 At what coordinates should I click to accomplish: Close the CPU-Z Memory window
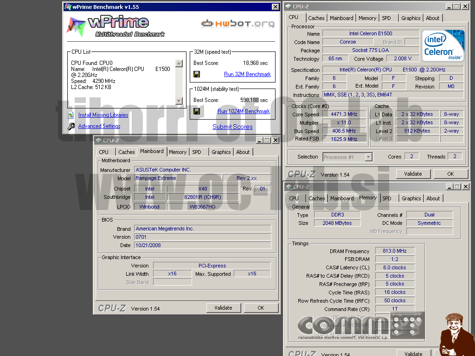click(x=466, y=187)
